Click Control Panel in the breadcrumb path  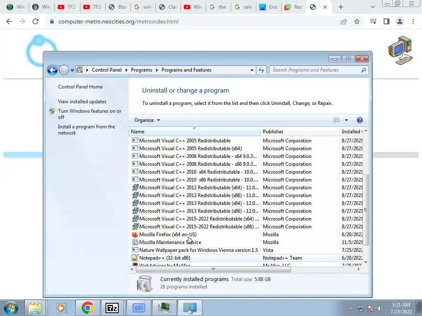point(107,70)
